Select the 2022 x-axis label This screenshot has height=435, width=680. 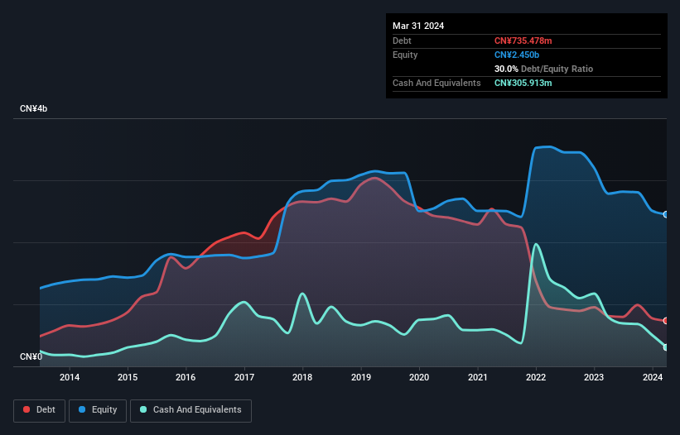coord(536,377)
